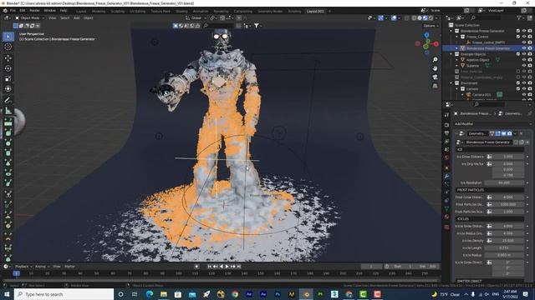The image size is (535, 300).
Task: Open the Tool properties tab
Action: click(446, 115)
